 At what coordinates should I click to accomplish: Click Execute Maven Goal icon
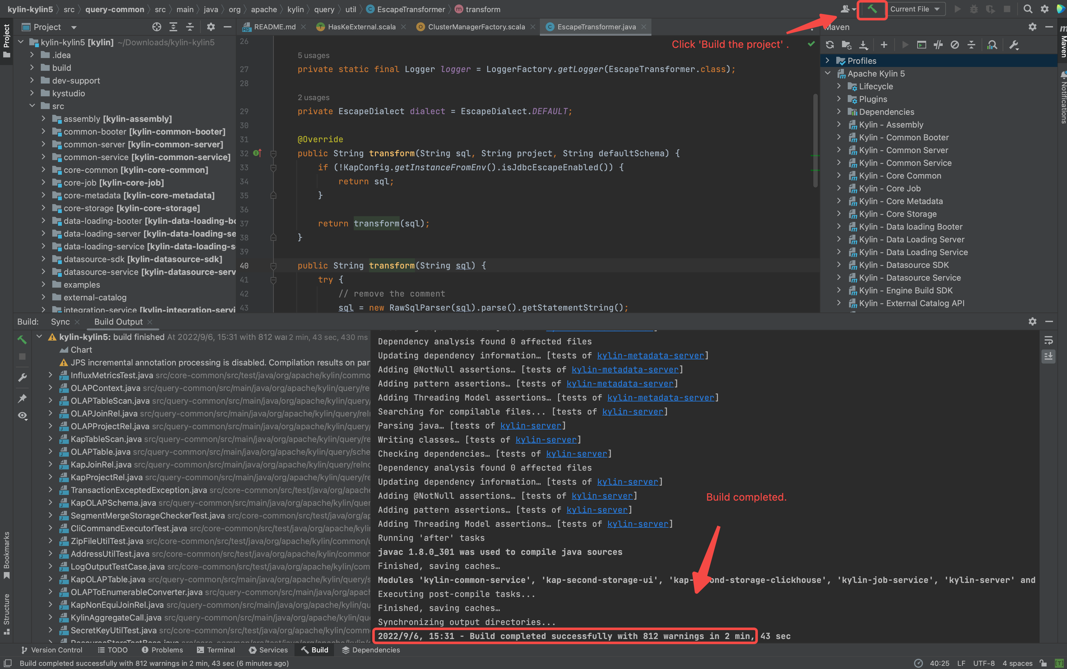tap(922, 45)
